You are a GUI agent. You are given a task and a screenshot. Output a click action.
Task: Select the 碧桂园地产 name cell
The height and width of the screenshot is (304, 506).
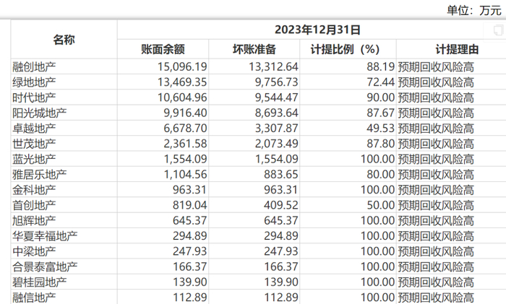pyautogui.click(x=40, y=282)
